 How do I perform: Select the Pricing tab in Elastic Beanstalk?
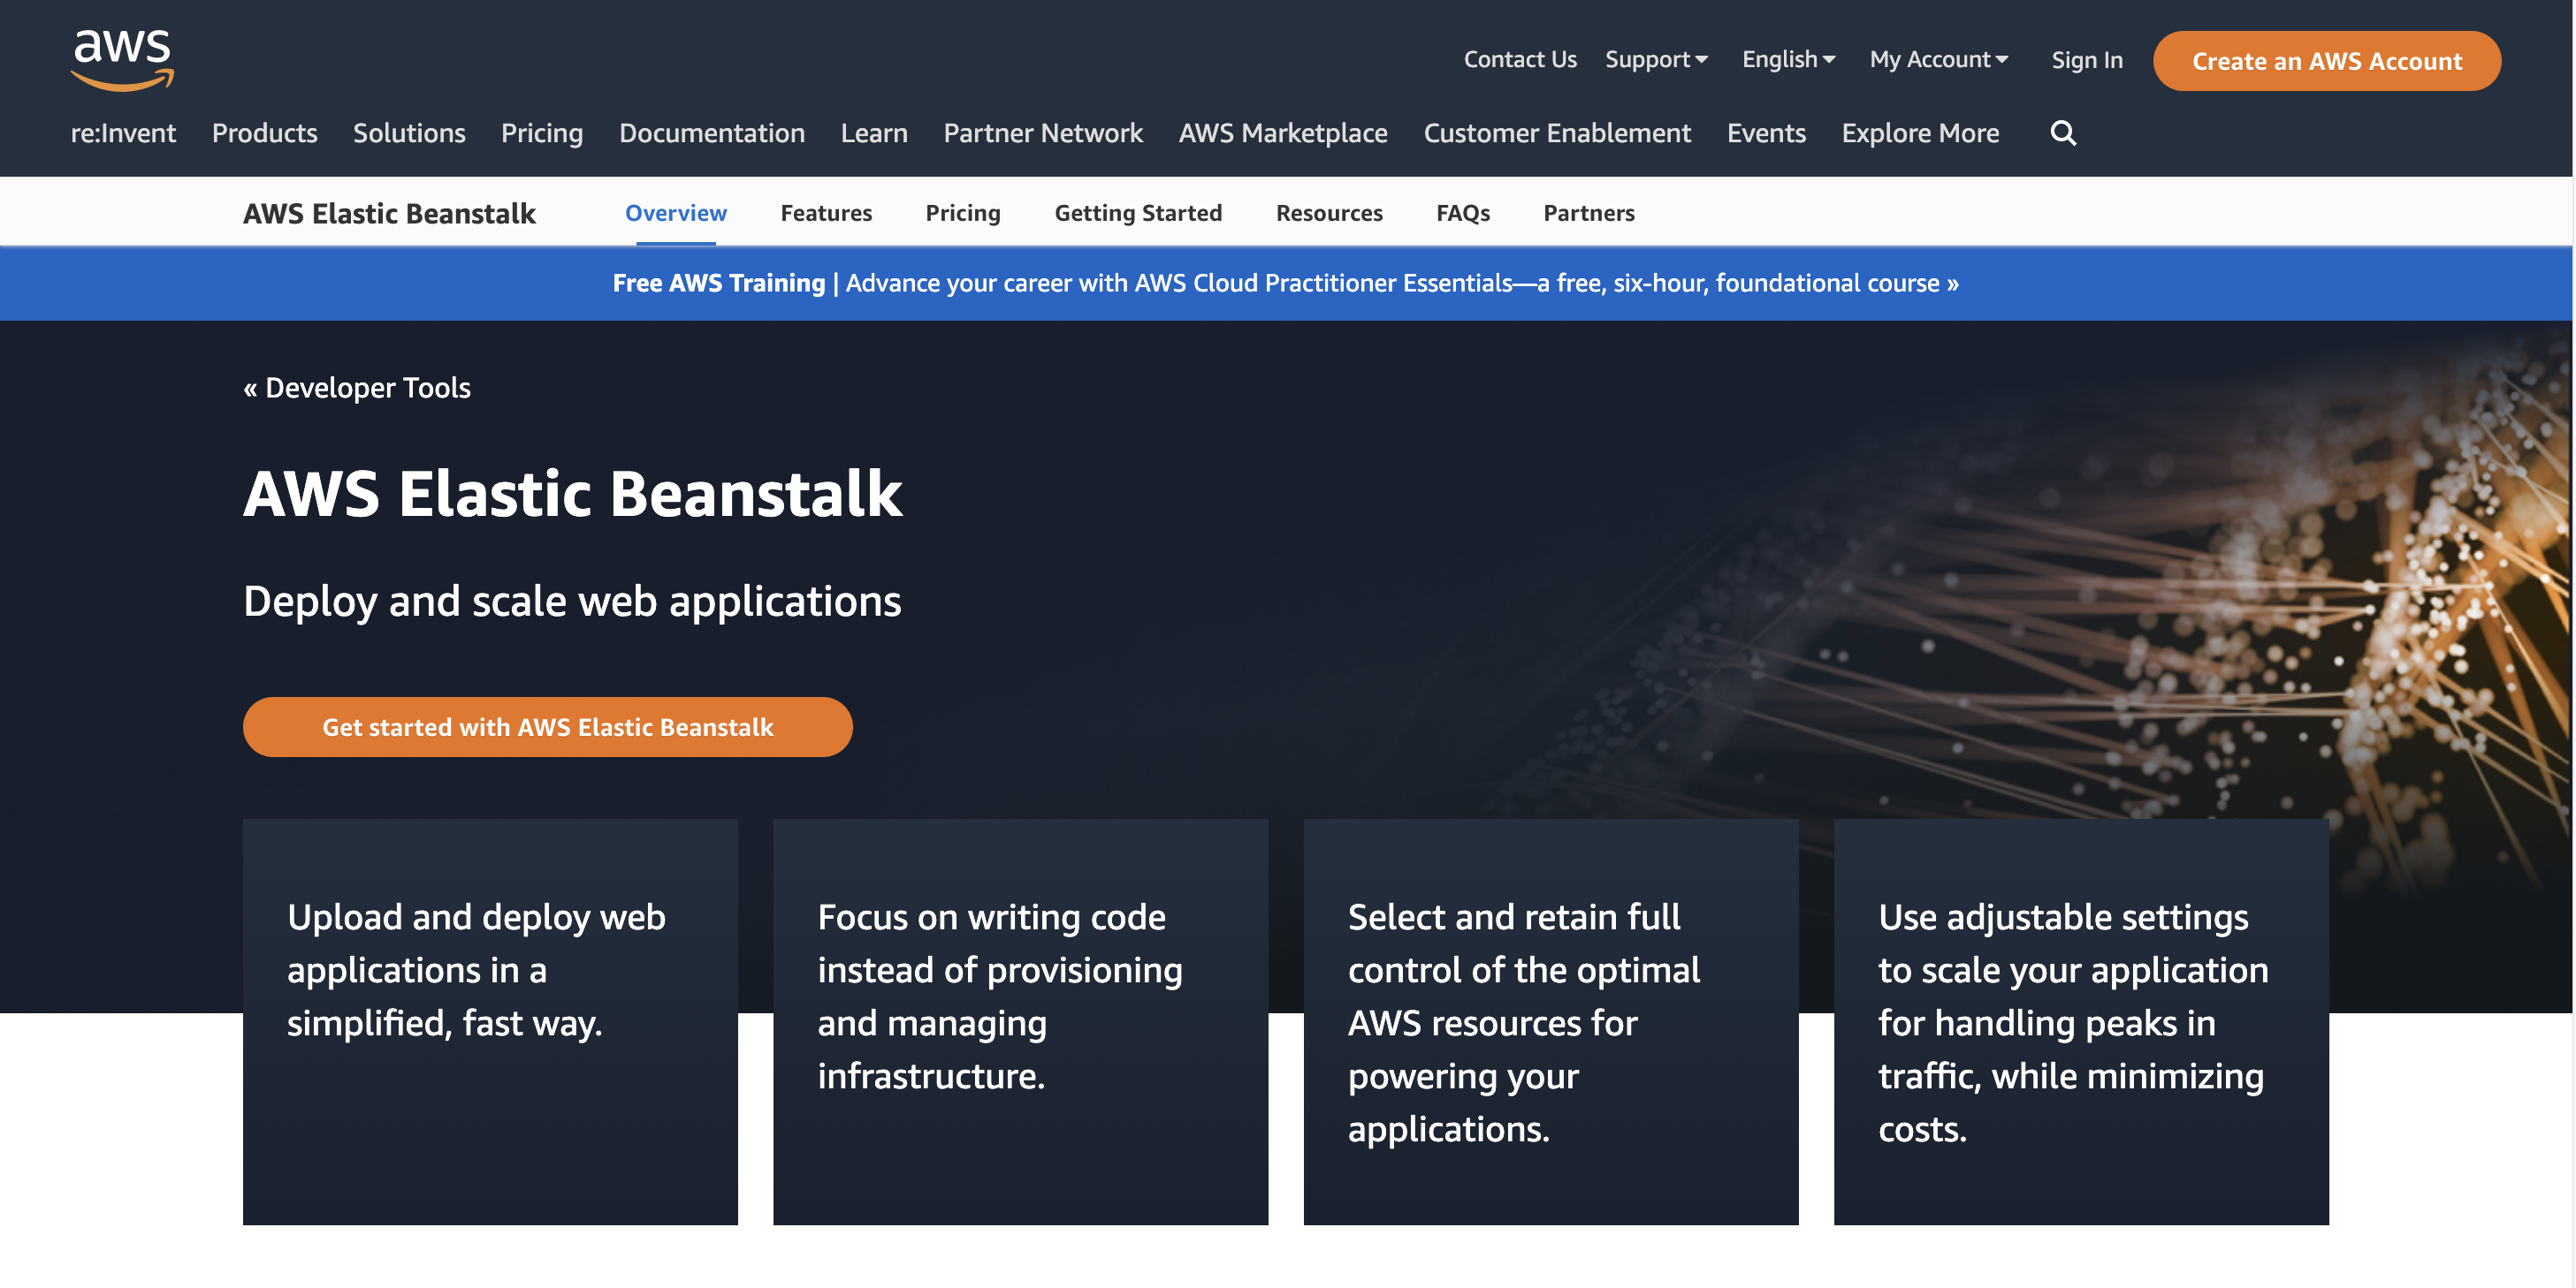(964, 210)
